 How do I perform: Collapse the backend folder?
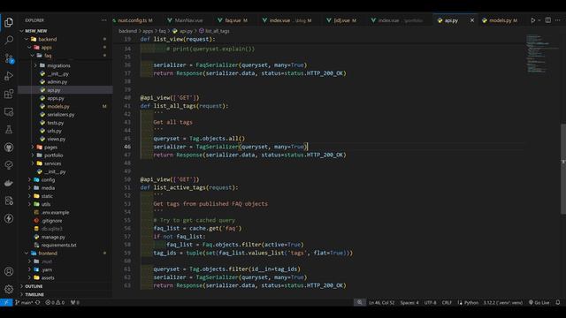click(27, 39)
